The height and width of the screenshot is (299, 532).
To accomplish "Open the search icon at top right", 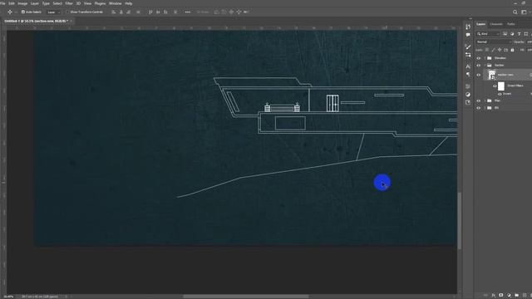I will click(515, 12).
